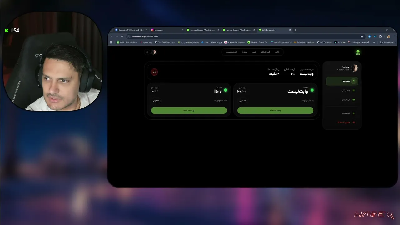The image size is (400, 225).
Task: Click the browser forward arrow
Action: [x=117, y=37]
